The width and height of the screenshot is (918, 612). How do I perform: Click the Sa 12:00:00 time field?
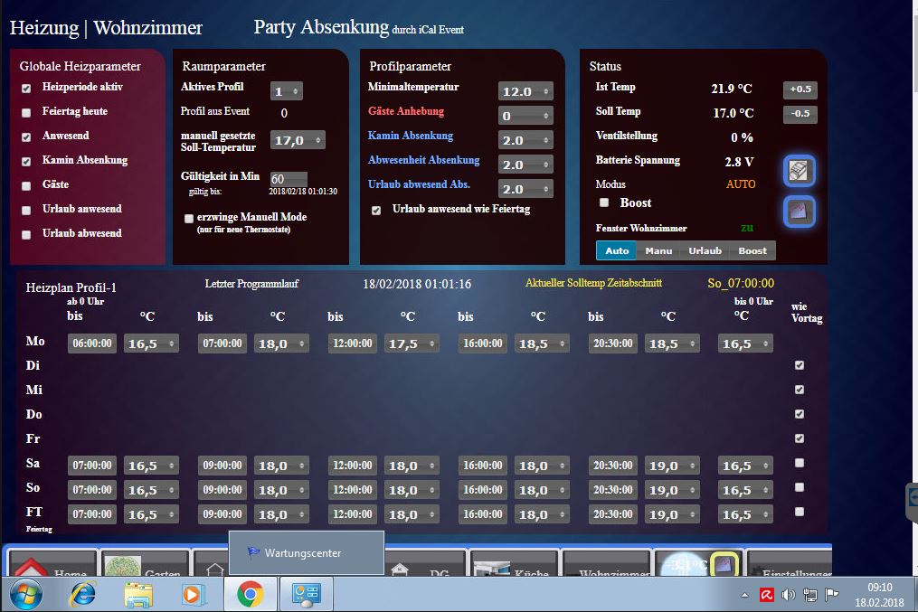(353, 466)
